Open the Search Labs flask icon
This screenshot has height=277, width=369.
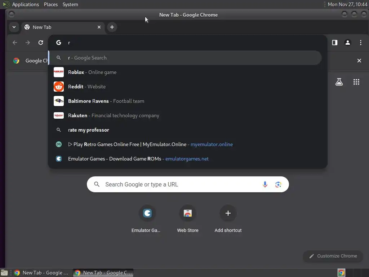[x=339, y=82]
